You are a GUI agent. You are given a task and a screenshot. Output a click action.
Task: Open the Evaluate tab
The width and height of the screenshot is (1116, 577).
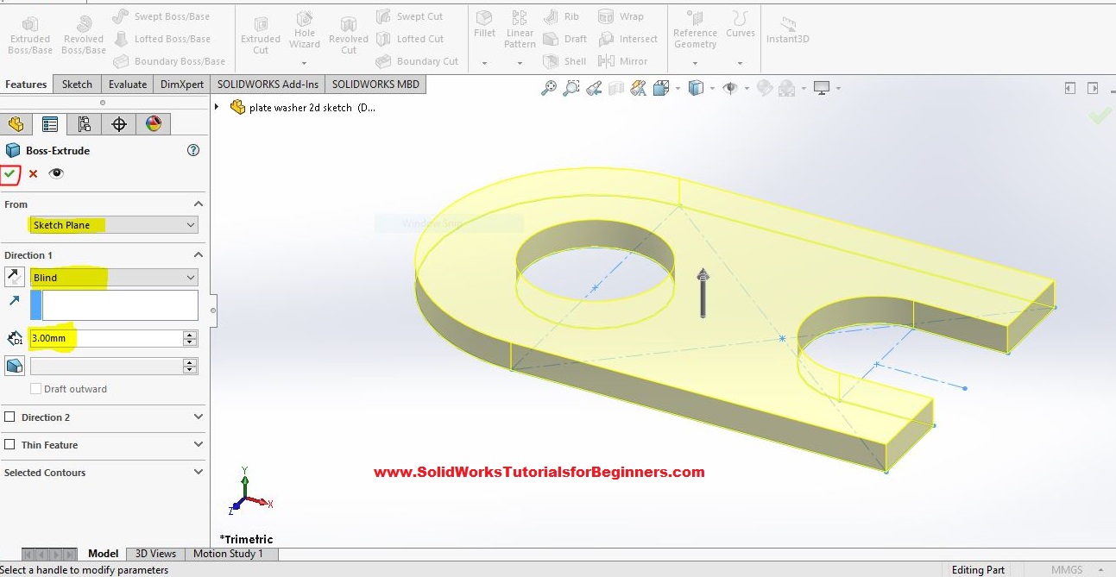(128, 85)
